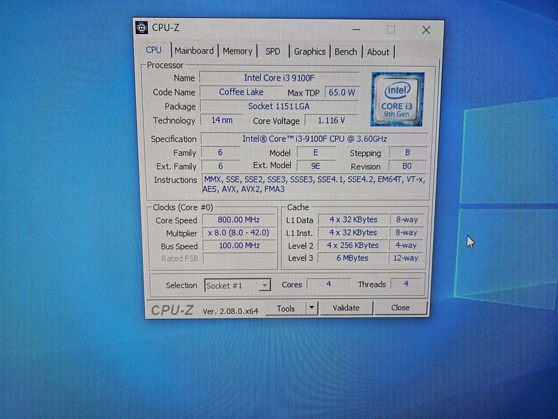The height and width of the screenshot is (419, 558).
Task: Click the Core Speed value '800.00 MHz'
Action: [x=239, y=220]
